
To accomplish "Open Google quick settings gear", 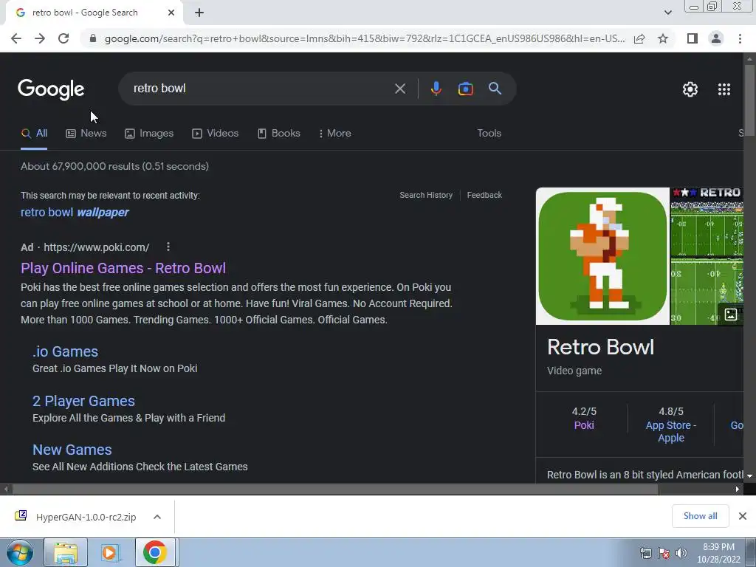I will click(x=690, y=89).
